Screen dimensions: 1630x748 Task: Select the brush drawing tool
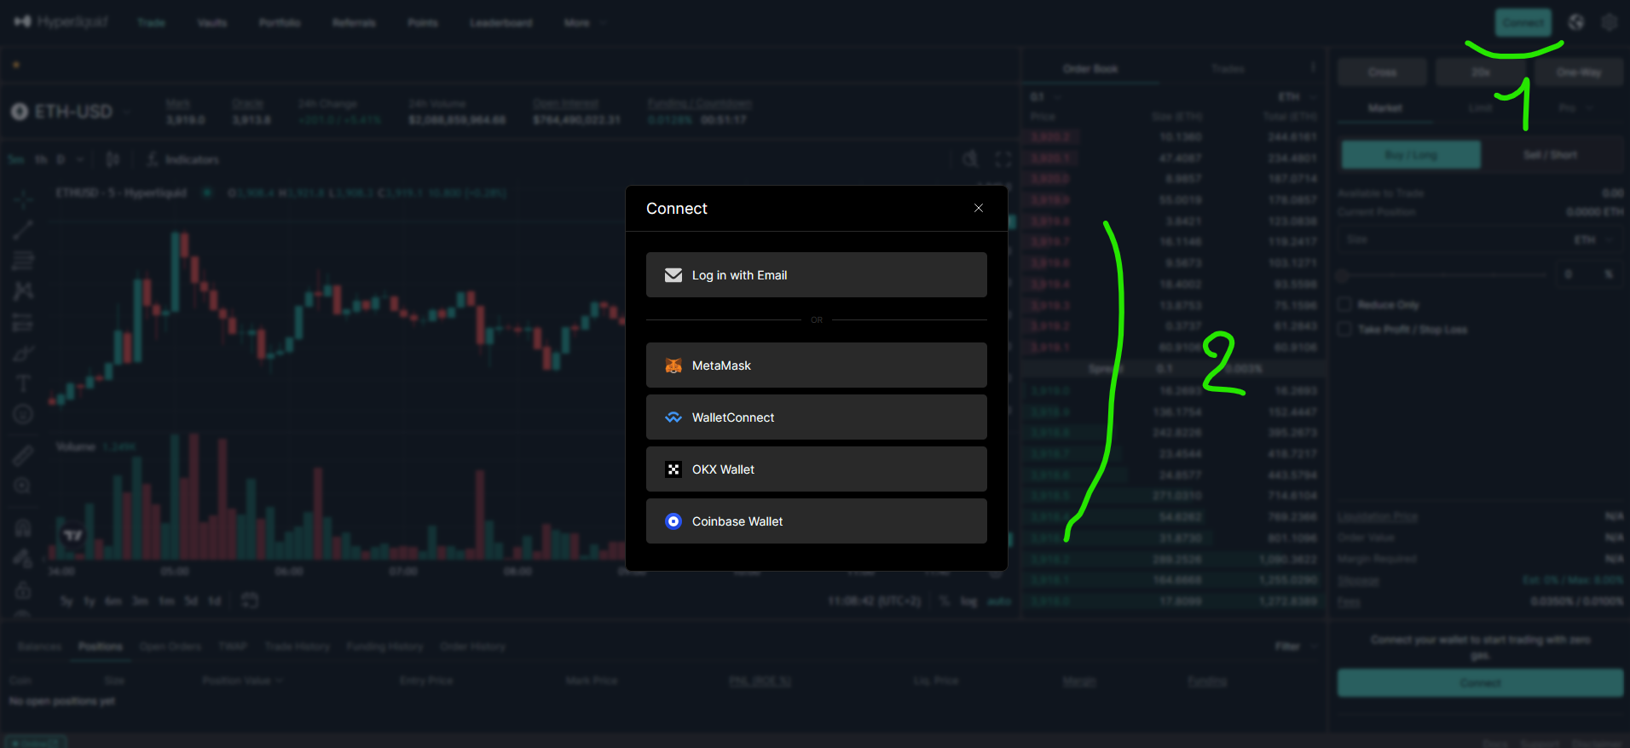click(23, 353)
